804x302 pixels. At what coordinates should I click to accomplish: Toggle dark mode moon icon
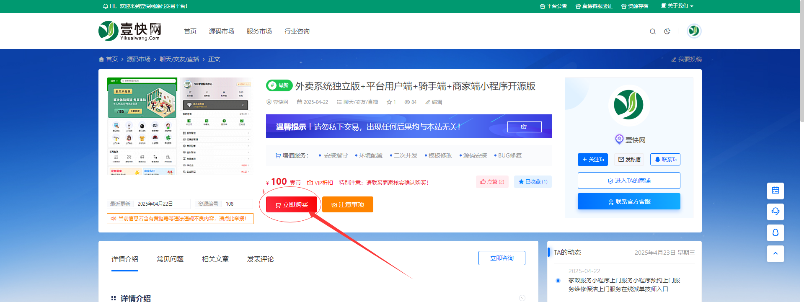tap(667, 31)
